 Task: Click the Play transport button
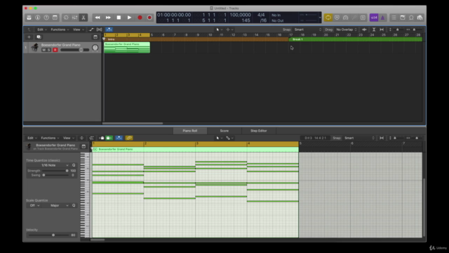tap(129, 18)
